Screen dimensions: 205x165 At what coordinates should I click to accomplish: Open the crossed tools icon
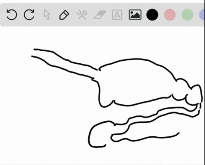click(x=82, y=15)
